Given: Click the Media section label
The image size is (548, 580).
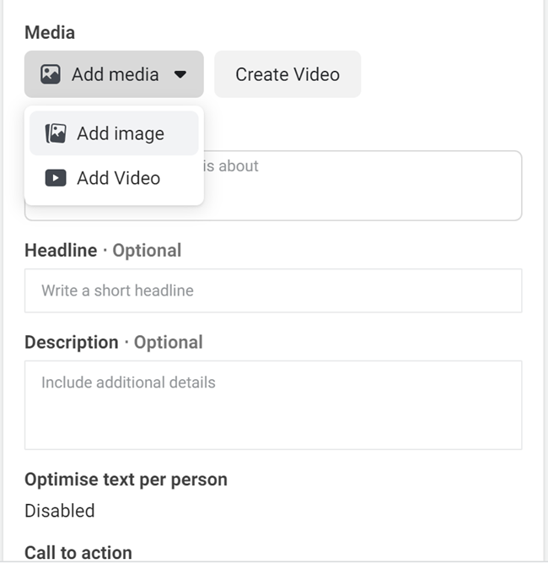Looking at the screenshot, I should tap(50, 33).
